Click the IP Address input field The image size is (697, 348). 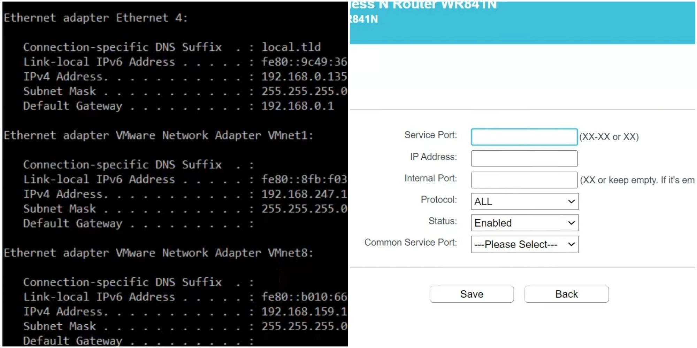pos(524,158)
